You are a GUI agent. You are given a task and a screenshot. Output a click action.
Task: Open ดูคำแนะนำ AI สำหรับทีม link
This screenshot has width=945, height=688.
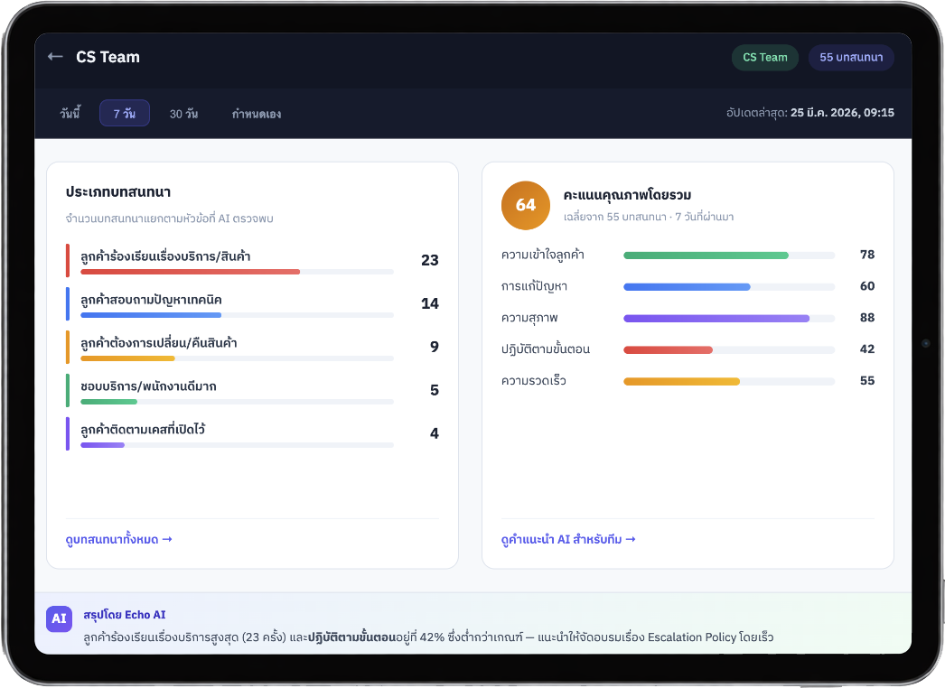568,540
